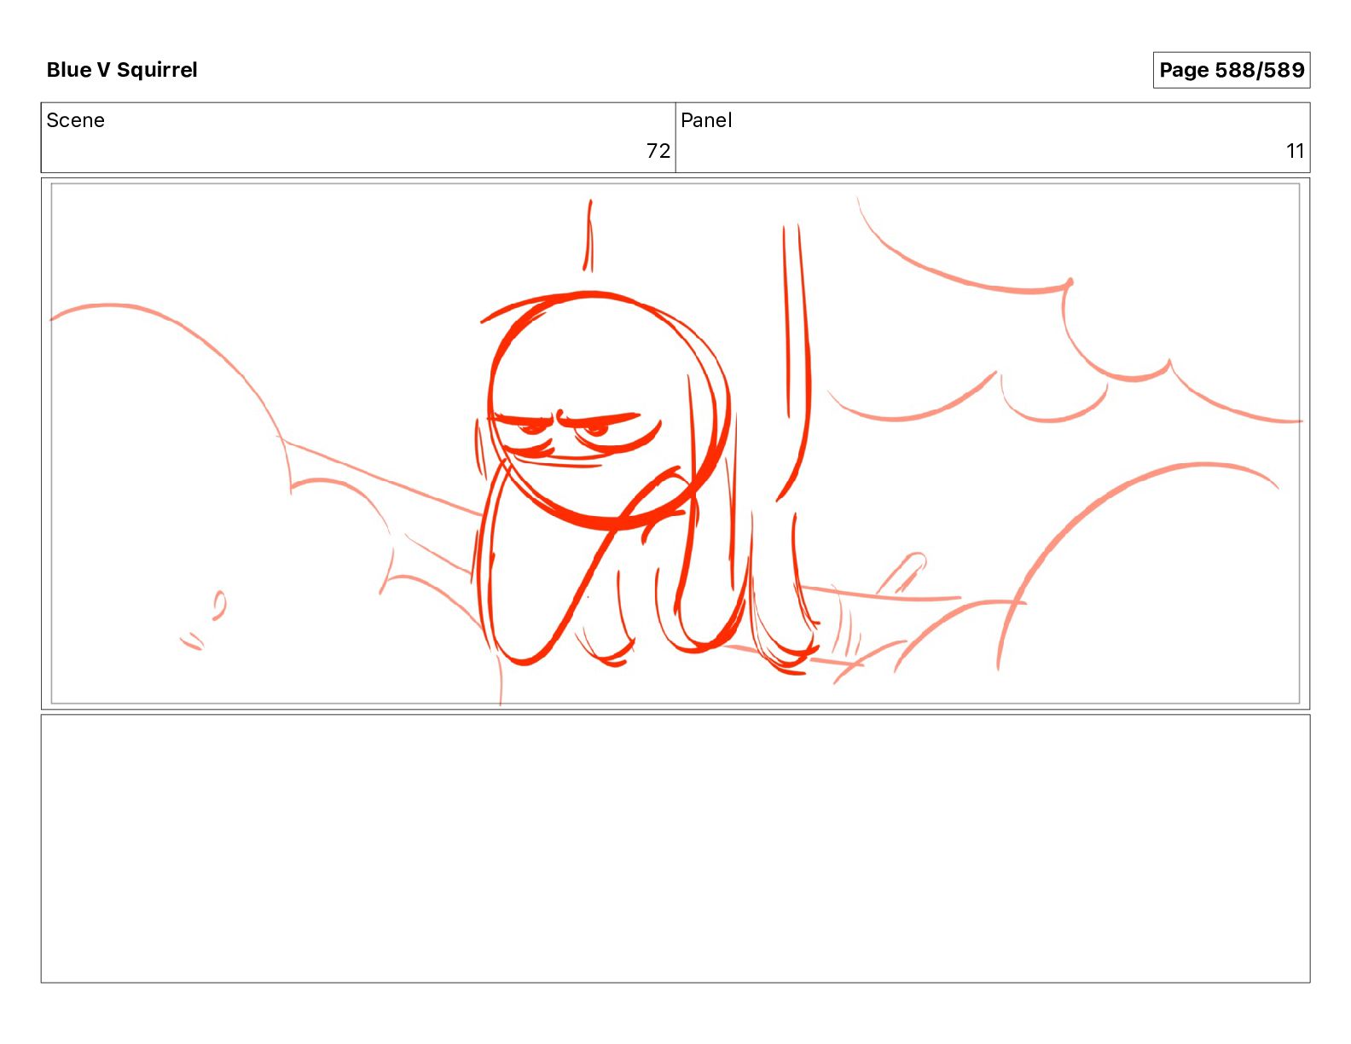Screen dimensions: 1351x1044
Task: Click the panel number '11'
Action: tap(1295, 151)
